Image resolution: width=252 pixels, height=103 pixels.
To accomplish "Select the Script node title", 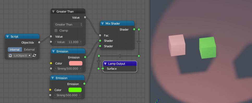I will pyautogui.click(x=15, y=37).
